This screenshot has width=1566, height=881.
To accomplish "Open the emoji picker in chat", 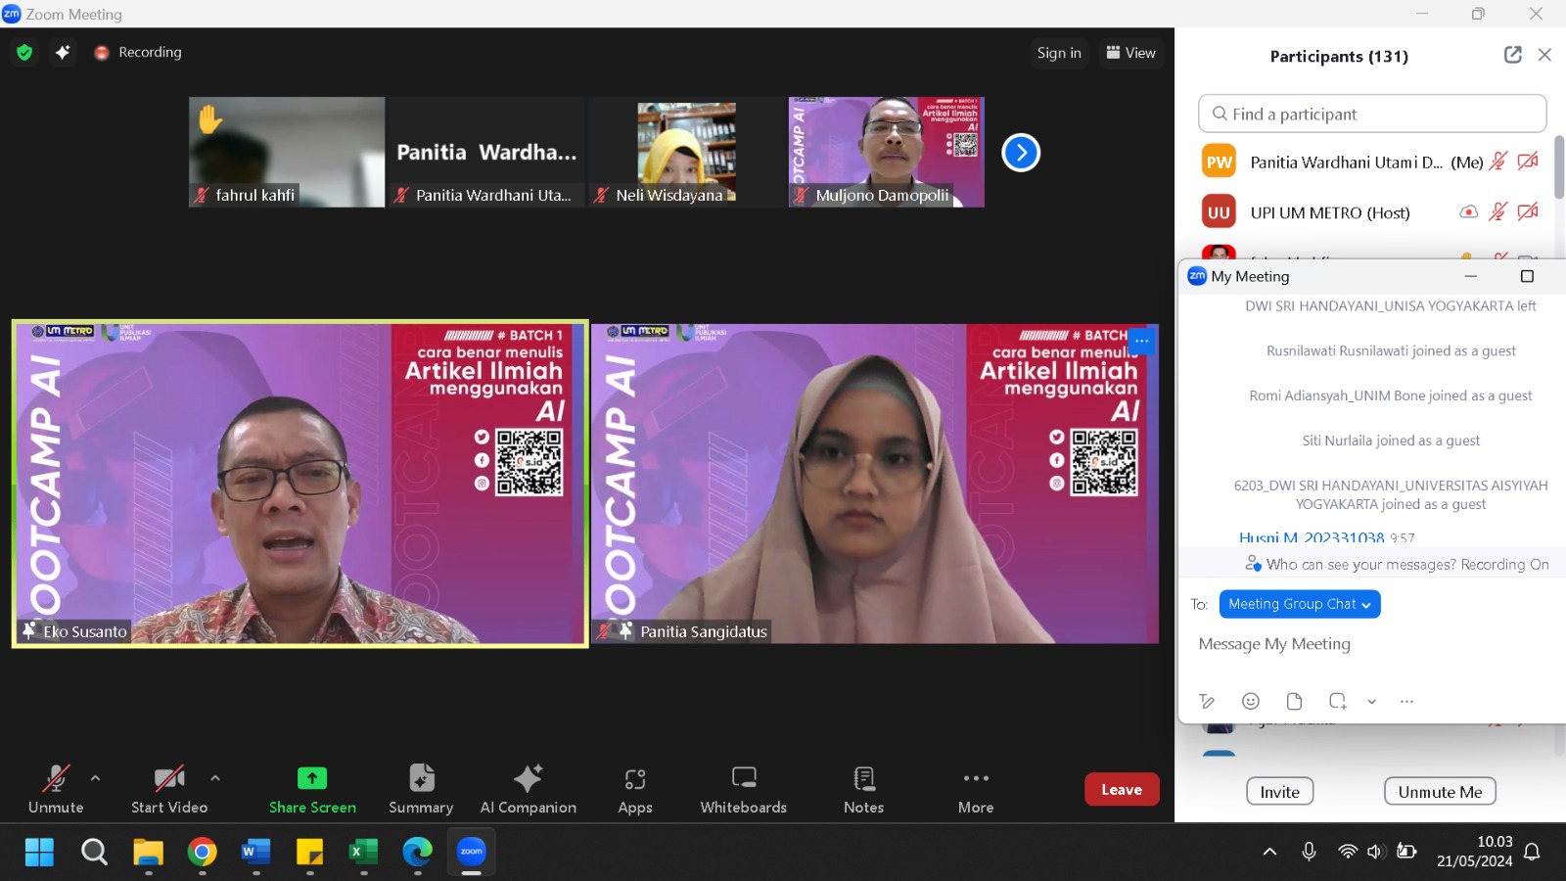I will (1250, 701).
